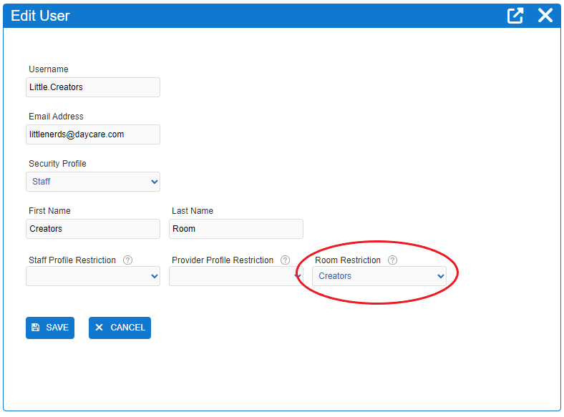Click the Room Restriction help icon

(392, 260)
